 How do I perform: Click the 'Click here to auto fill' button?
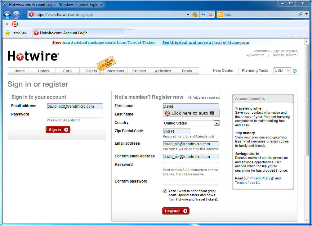coord(191,113)
